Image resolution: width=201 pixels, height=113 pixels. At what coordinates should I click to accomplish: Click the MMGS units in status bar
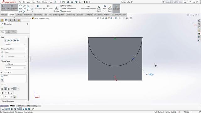coord(186,112)
